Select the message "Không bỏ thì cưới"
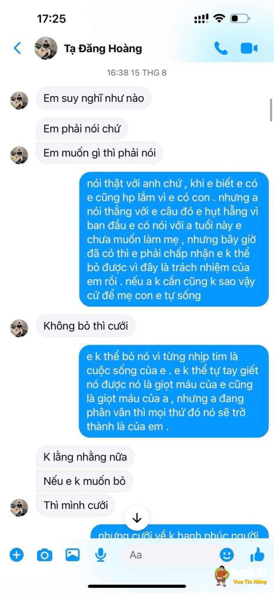Viewport: 274px width, 593px height. [x=86, y=325]
